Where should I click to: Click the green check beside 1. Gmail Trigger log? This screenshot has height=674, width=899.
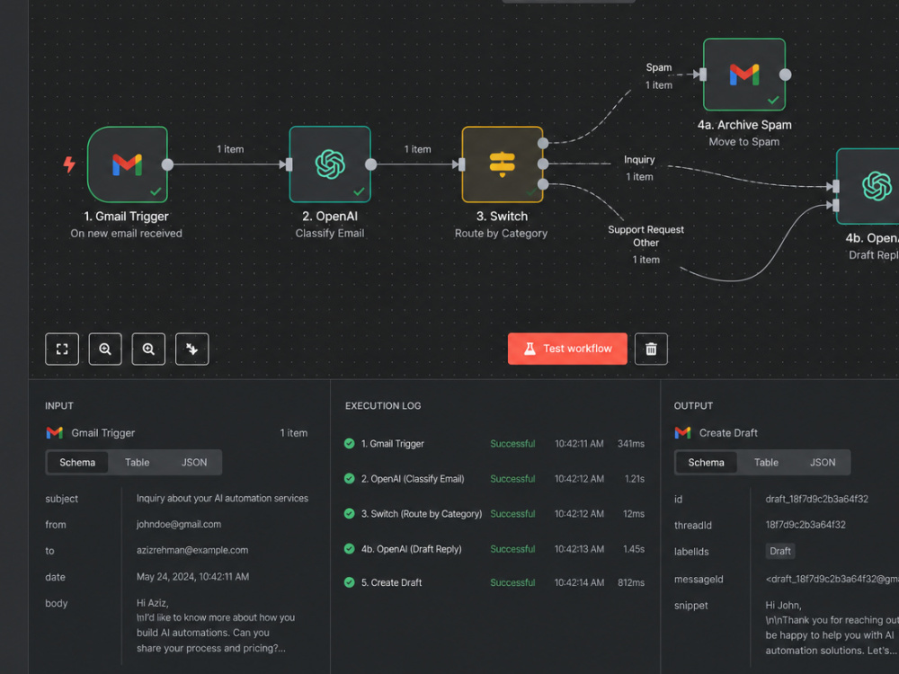coord(349,444)
